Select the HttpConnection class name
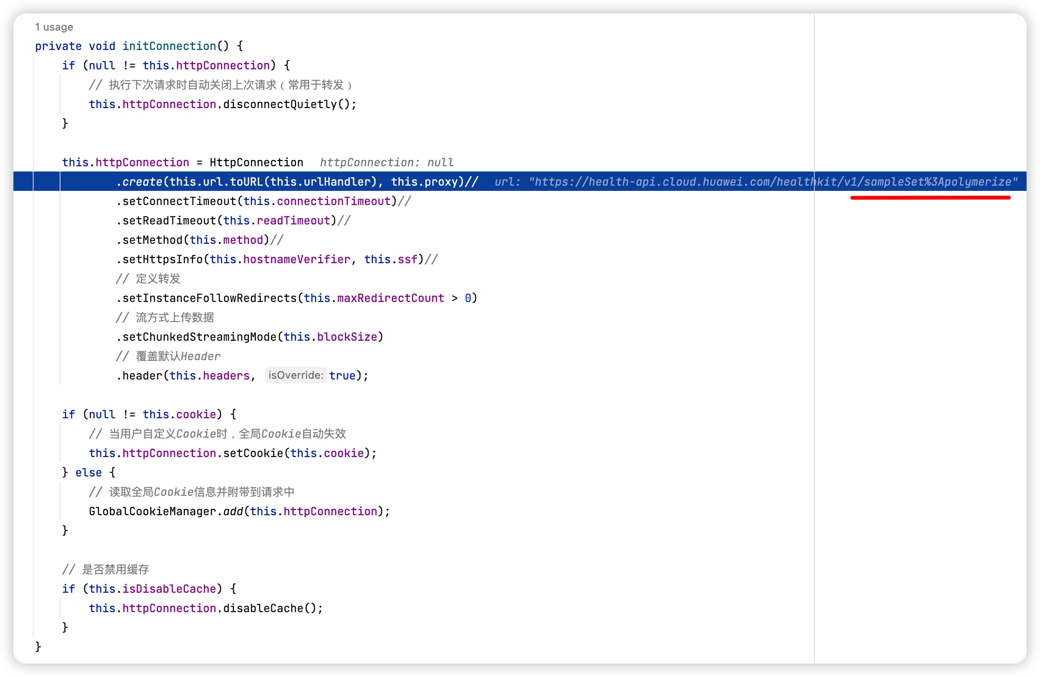This screenshot has height=677, width=1040. [x=256, y=162]
